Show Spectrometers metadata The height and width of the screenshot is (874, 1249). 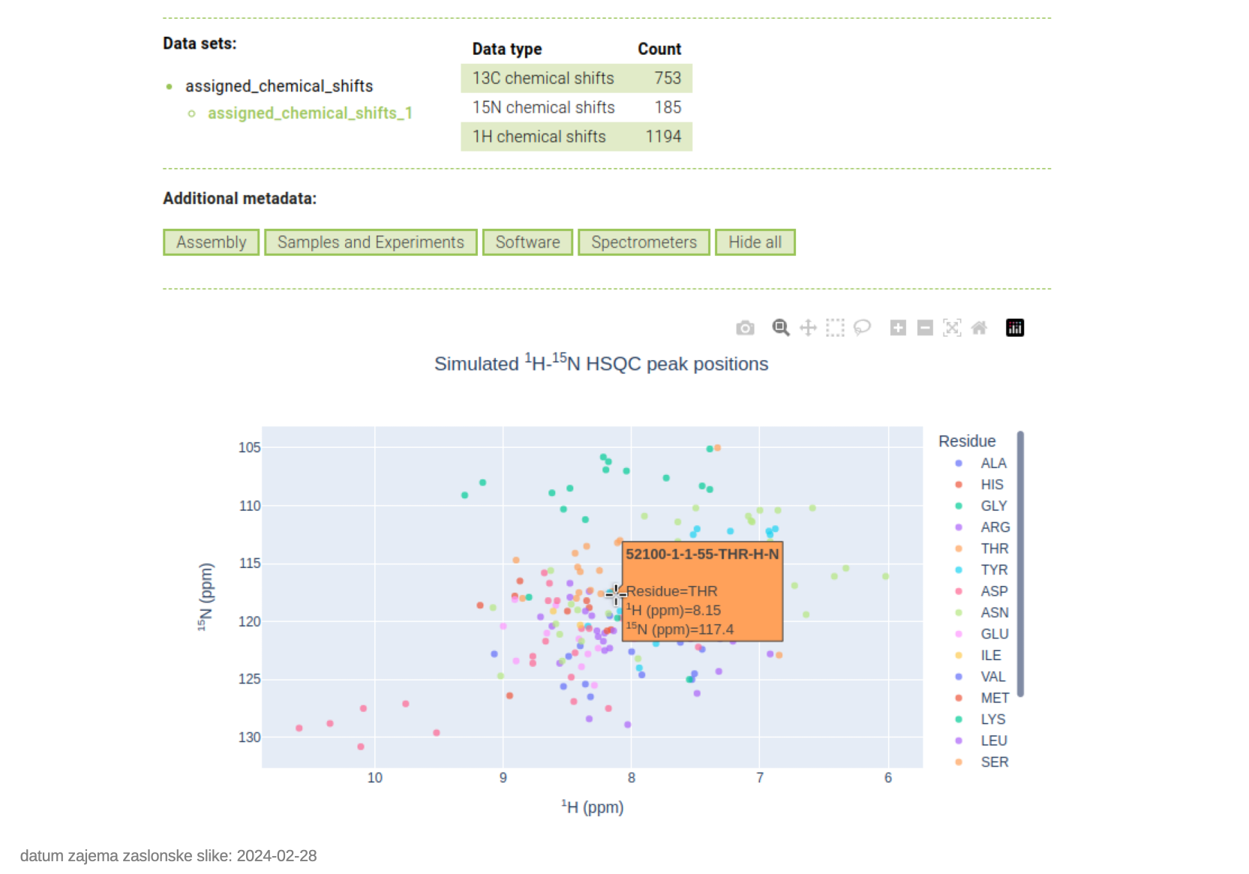click(x=644, y=242)
